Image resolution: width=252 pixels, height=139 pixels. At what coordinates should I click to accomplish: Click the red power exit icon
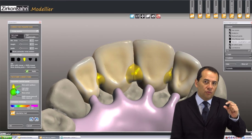tap(158, 16)
